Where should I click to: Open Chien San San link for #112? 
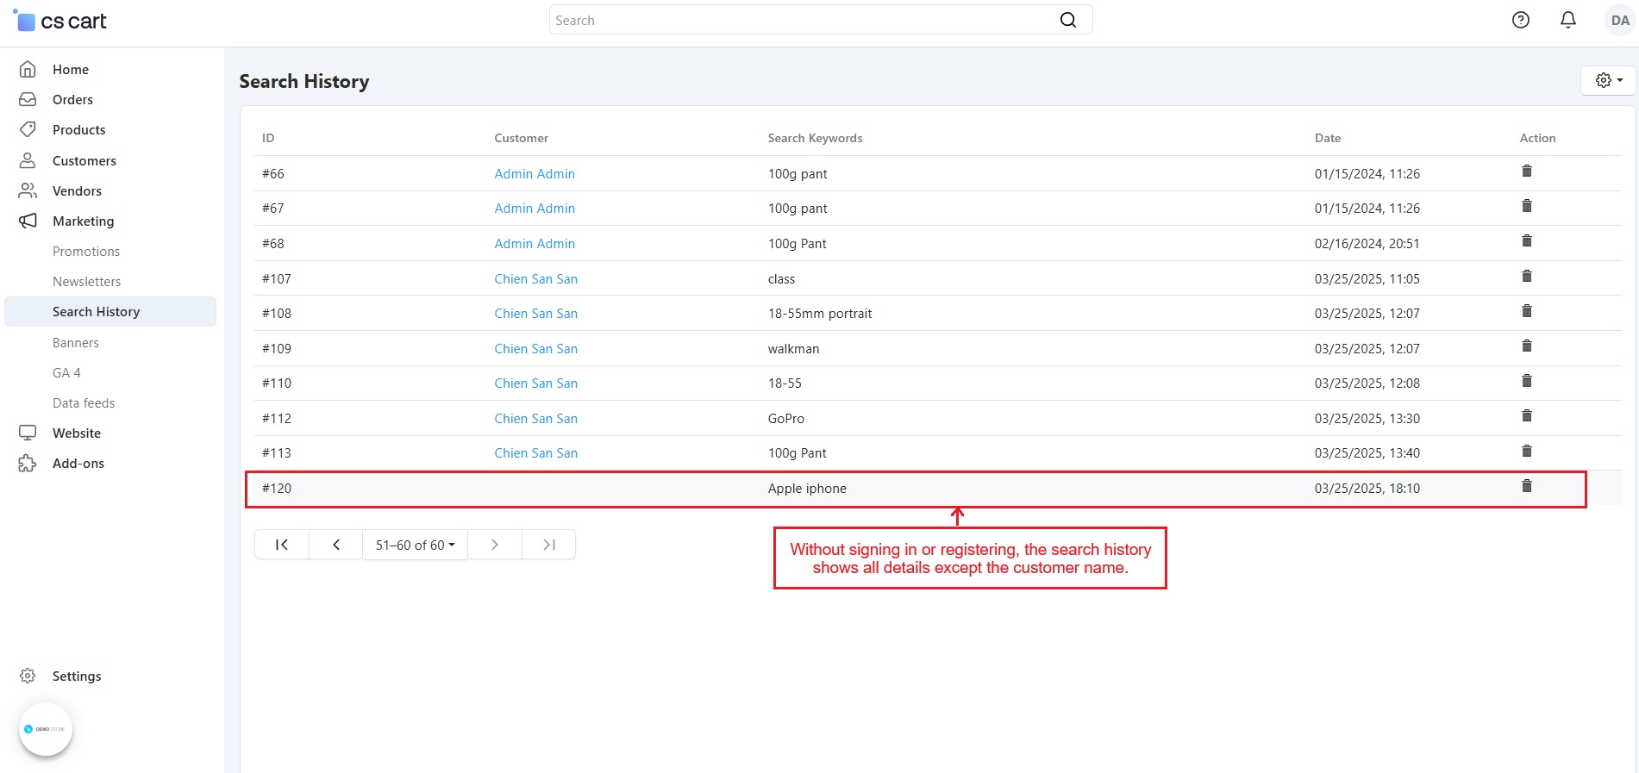535,419
